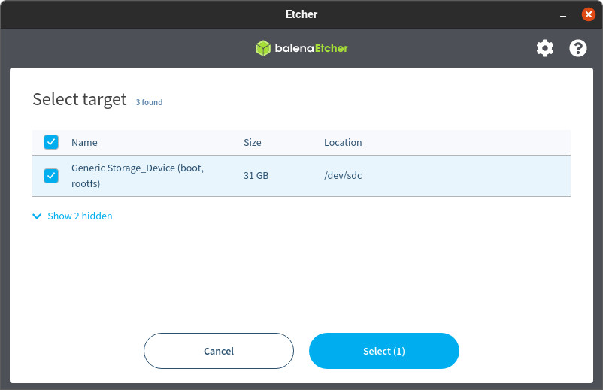Close the Etcher window
603x390 pixels.
click(x=588, y=14)
